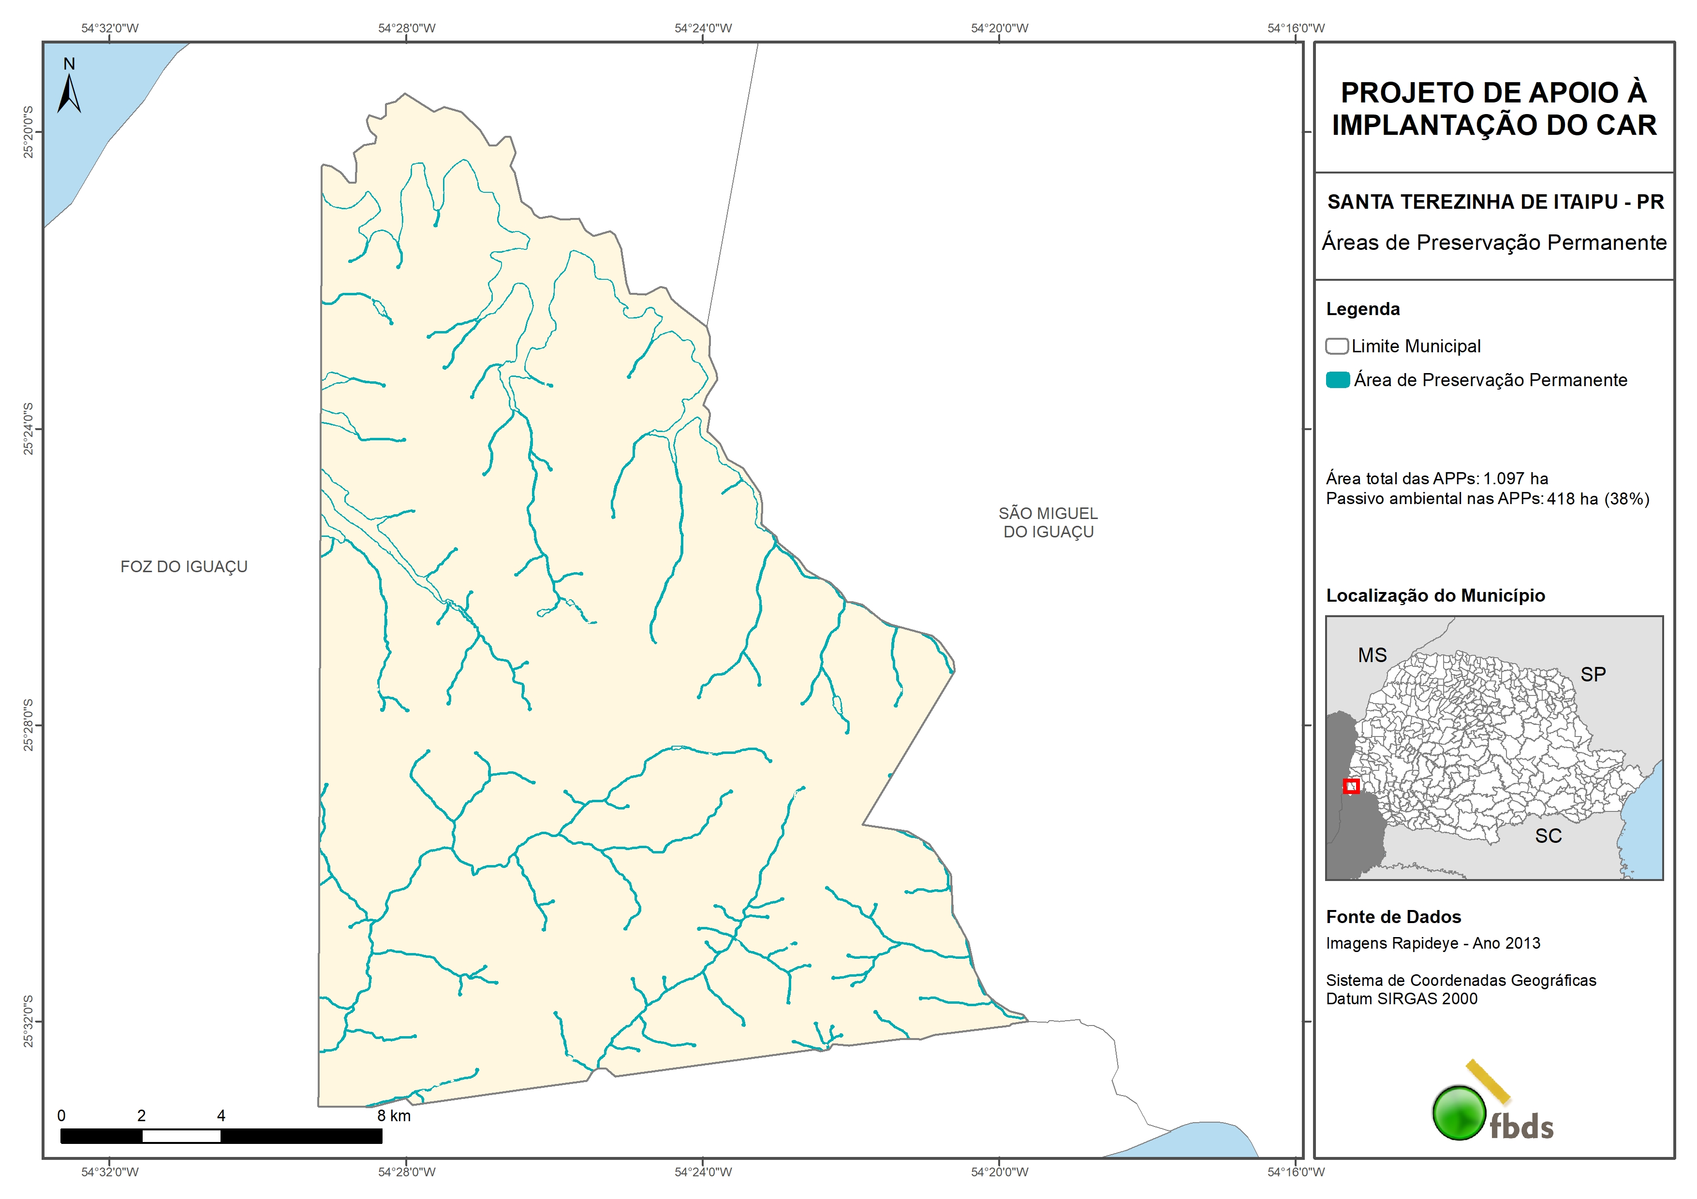1697x1199 pixels.
Task: Click the SP label on inset map
Action: 1593,675
